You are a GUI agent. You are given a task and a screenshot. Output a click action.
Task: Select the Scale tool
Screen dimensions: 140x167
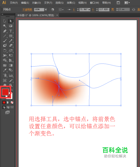pyautogui.click(x=11, y=50)
